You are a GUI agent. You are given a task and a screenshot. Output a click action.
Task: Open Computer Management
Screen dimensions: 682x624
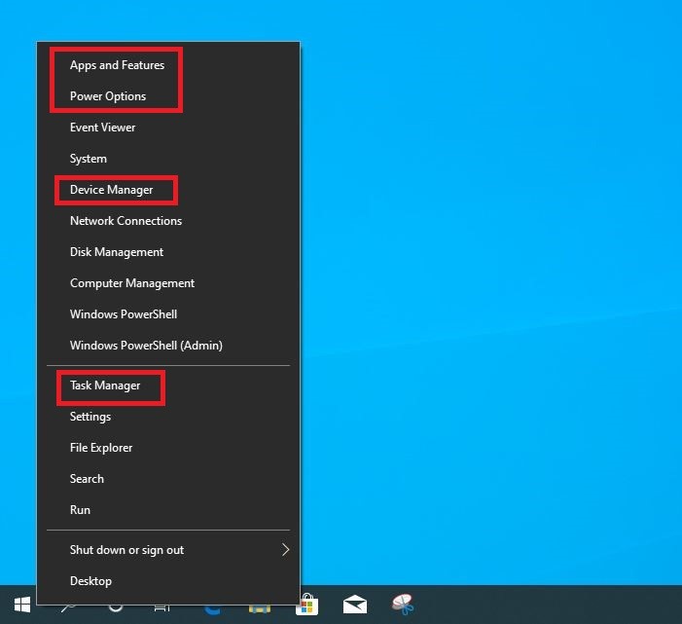click(132, 283)
